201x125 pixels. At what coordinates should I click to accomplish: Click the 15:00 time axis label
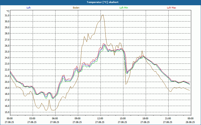(123, 118)
